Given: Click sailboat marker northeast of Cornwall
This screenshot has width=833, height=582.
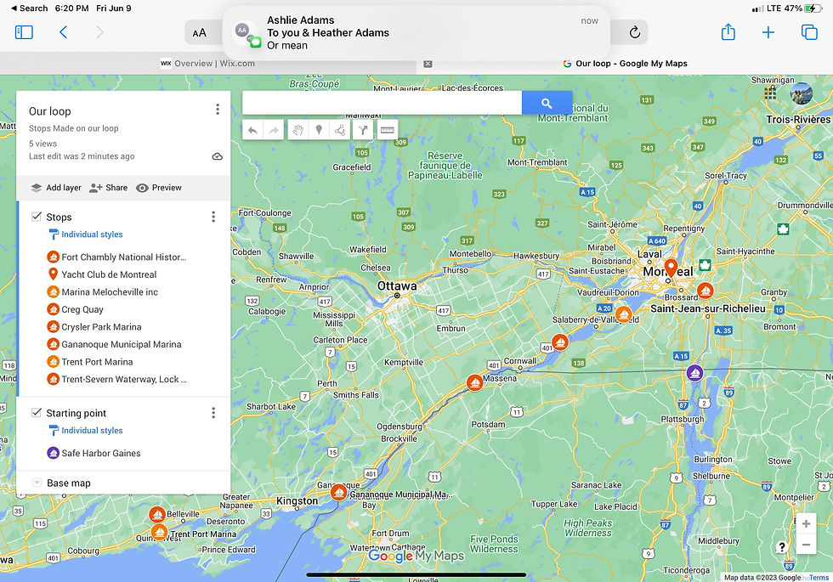Looking at the screenshot, I should coord(560,342).
